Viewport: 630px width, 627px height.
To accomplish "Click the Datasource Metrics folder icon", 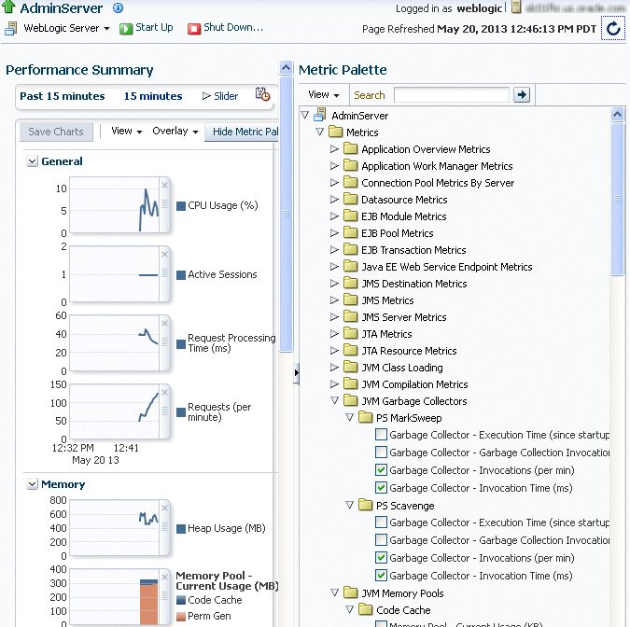I will (x=350, y=199).
